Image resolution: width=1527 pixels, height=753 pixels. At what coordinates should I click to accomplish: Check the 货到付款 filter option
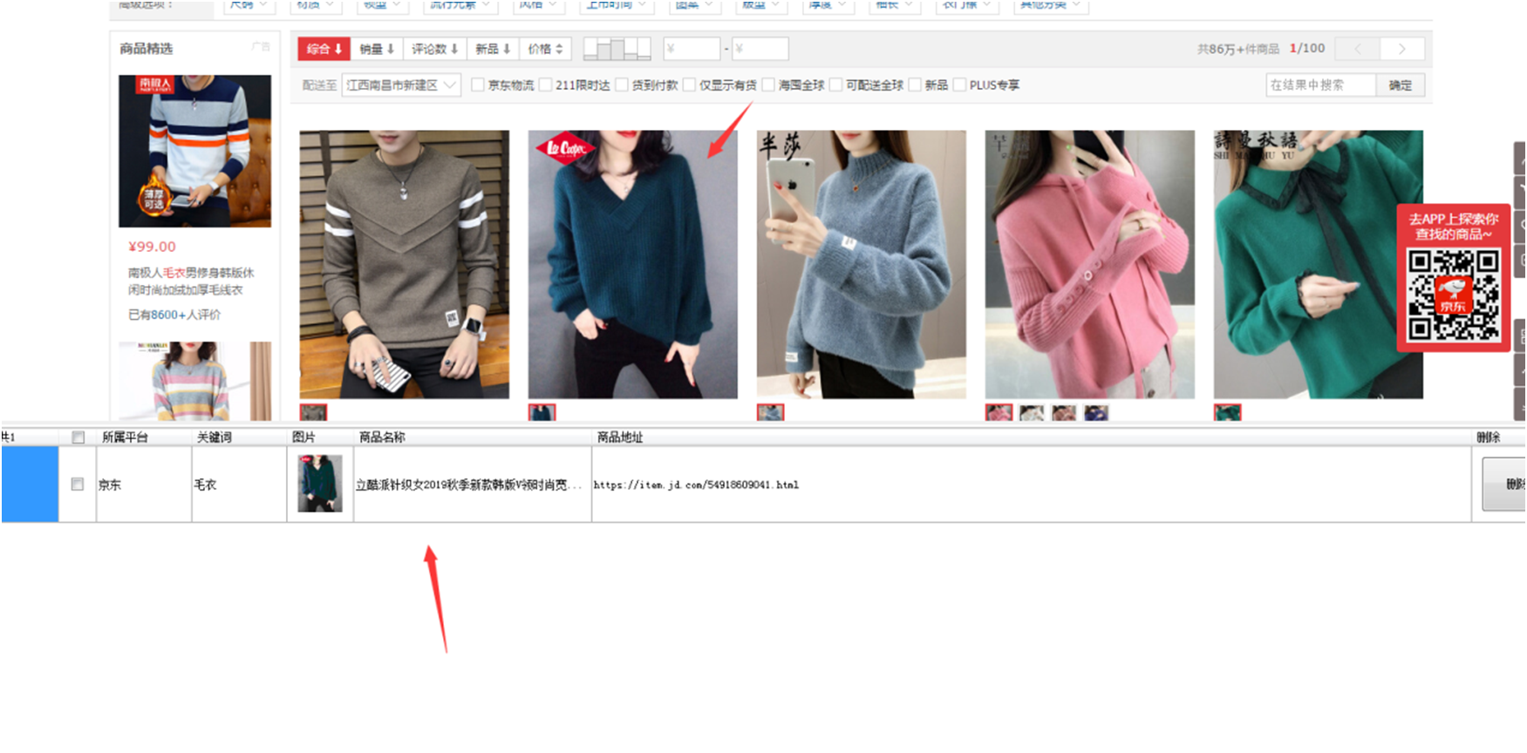pyautogui.click(x=622, y=85)
